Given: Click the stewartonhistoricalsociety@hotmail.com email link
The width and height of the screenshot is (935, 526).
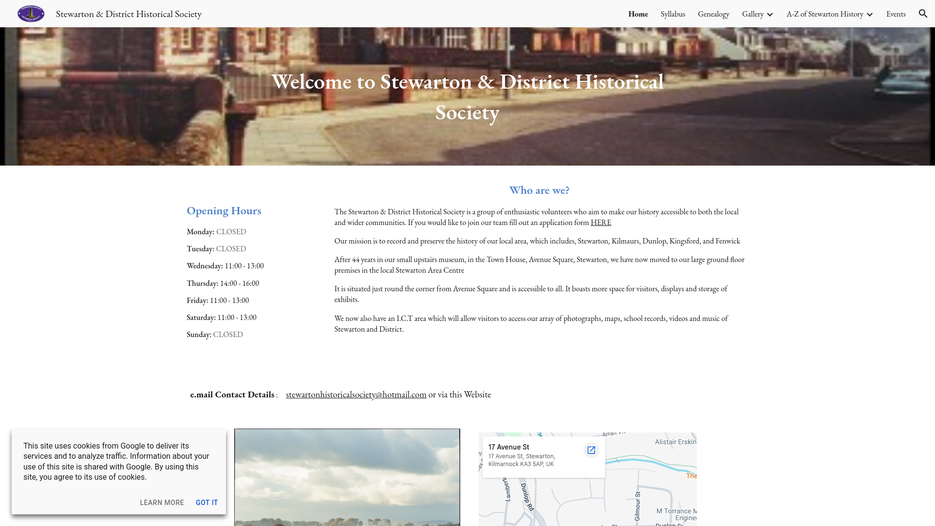Looking at the screenshot, I should click(356, 394).
